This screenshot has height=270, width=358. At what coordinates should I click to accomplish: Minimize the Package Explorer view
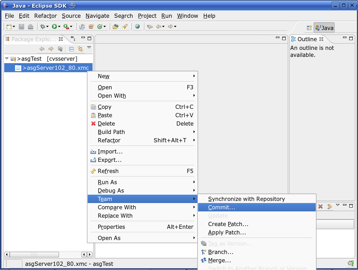[83, 38]
